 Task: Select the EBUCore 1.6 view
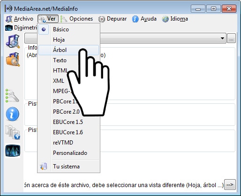tap(68, 132)
